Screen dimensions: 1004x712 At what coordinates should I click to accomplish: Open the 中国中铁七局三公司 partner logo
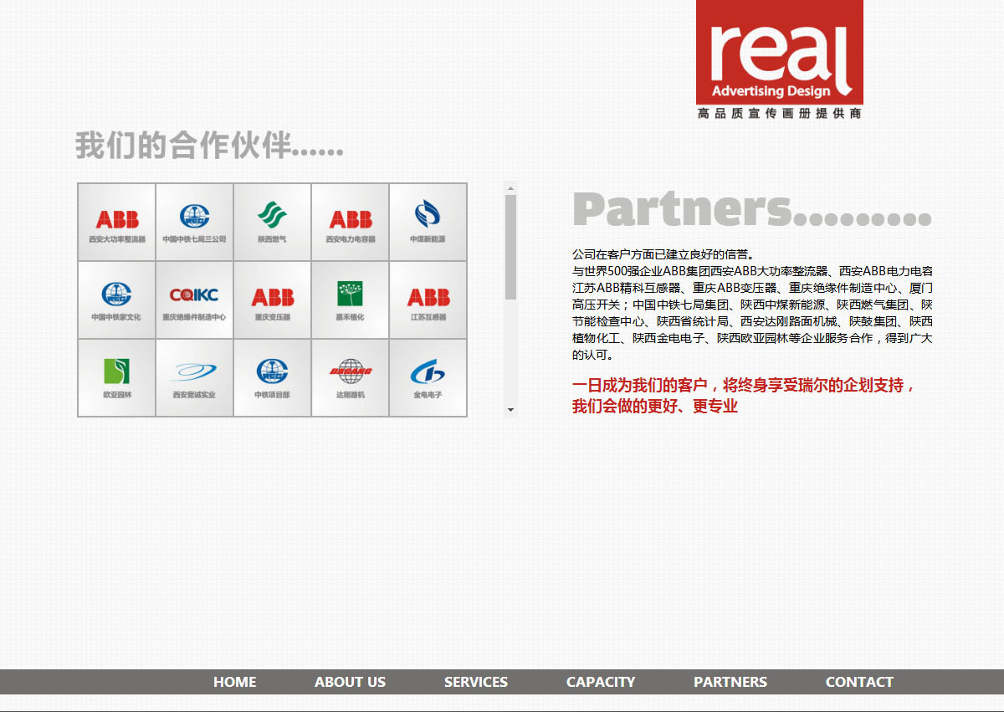click(x=195, y=223)
